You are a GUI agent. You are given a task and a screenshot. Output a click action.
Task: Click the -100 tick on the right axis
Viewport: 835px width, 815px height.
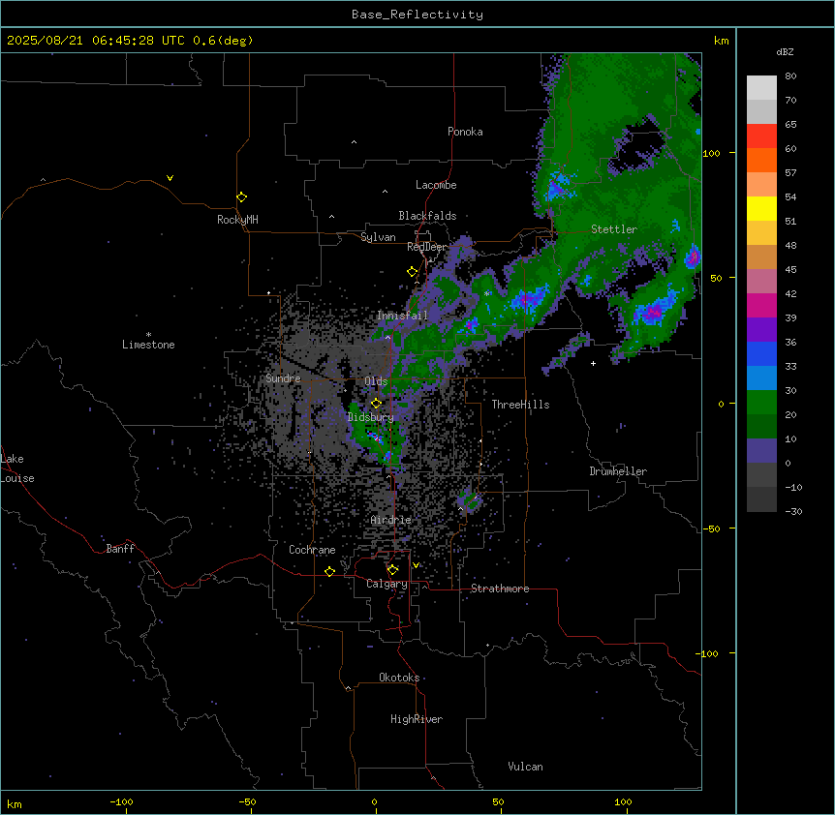(708, 653)
